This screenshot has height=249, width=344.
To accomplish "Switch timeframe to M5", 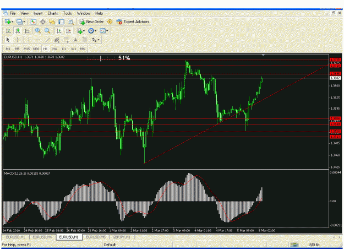I will point(17,48).
